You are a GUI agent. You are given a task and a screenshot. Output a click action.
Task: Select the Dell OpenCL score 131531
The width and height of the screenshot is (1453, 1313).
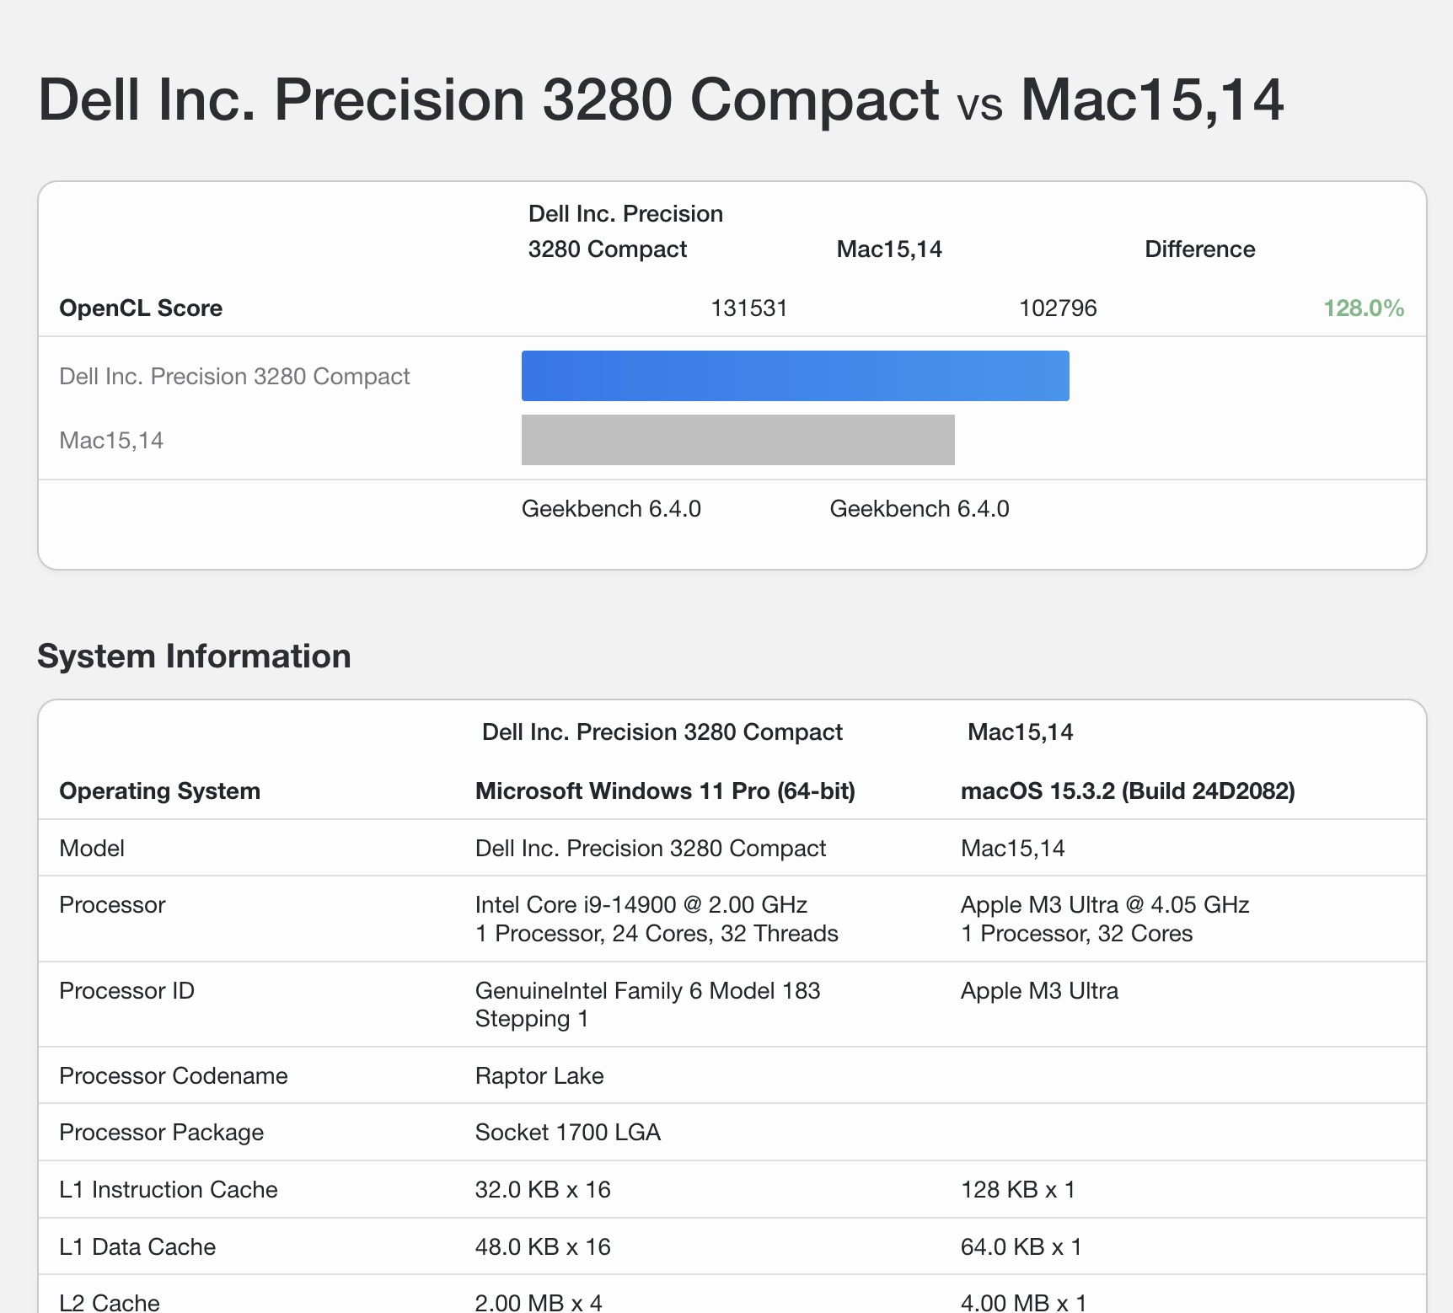[x=748, y=308]
